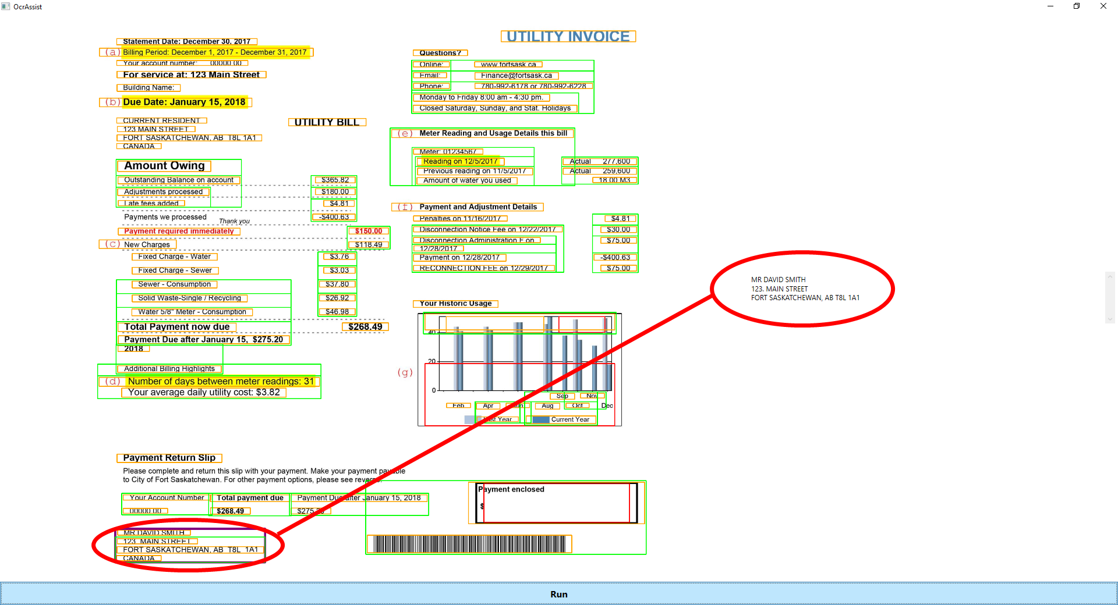
Task: Select the $268.49 total amount beside Total Payment now due
Action: (x=365, y=327)
